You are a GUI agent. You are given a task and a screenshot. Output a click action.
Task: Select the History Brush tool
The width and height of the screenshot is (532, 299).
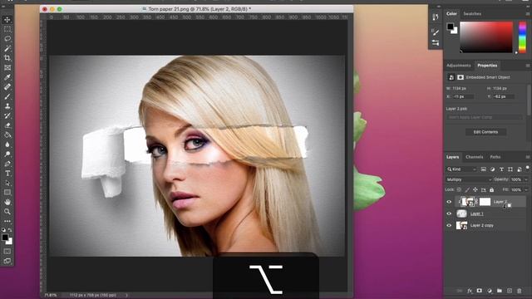pyautogui.click(x=7, y=115)
